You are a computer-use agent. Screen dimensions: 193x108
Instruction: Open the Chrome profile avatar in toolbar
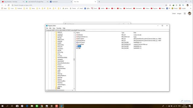[x=188, y=5]
